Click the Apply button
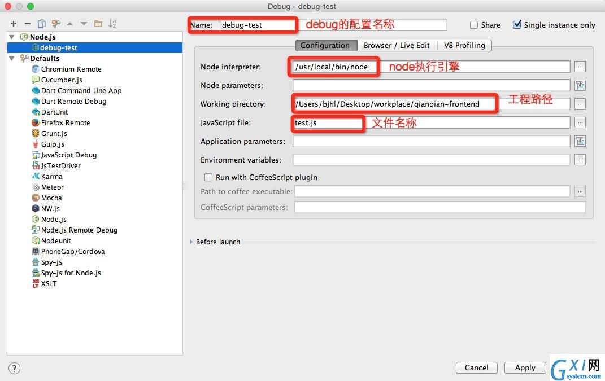 point(525,367)
